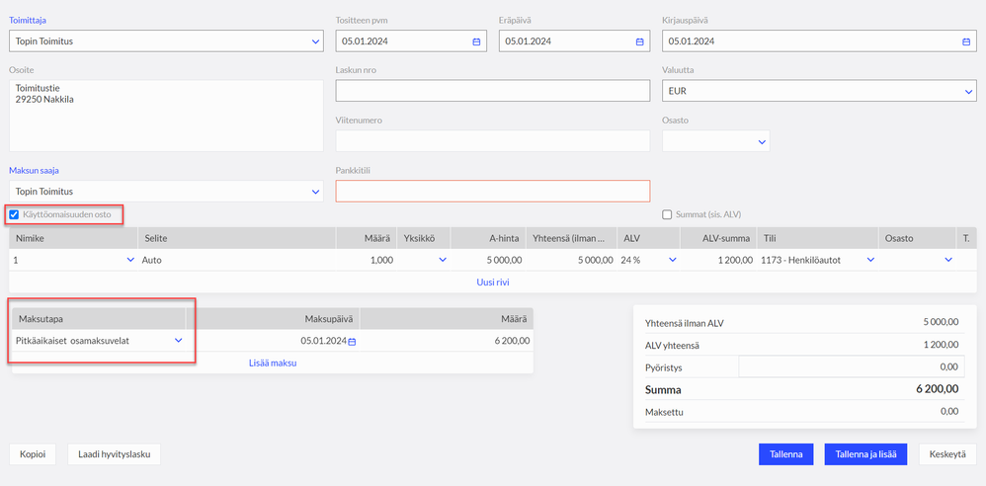Click into the Pankkitili input field
Viewport: 986px width, 486px height.
point(493,191)
